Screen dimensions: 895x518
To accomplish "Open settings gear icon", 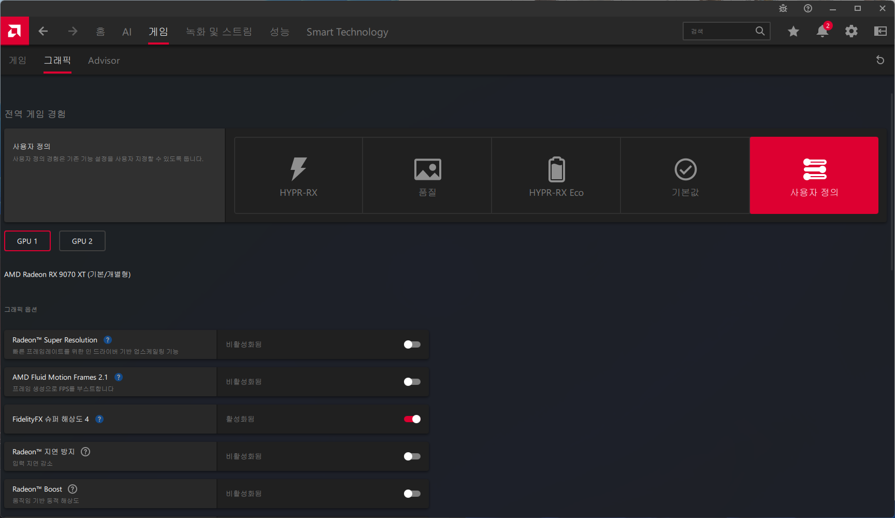I will pos(851,31).
